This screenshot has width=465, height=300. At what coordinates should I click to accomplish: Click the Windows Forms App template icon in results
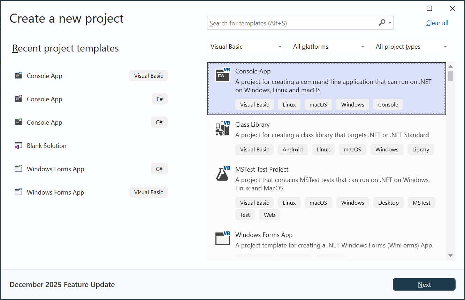tap(223, 239)
